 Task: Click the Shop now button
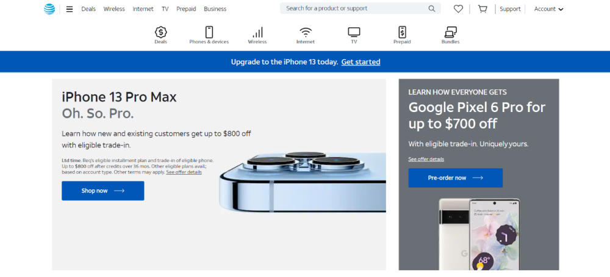102,191
